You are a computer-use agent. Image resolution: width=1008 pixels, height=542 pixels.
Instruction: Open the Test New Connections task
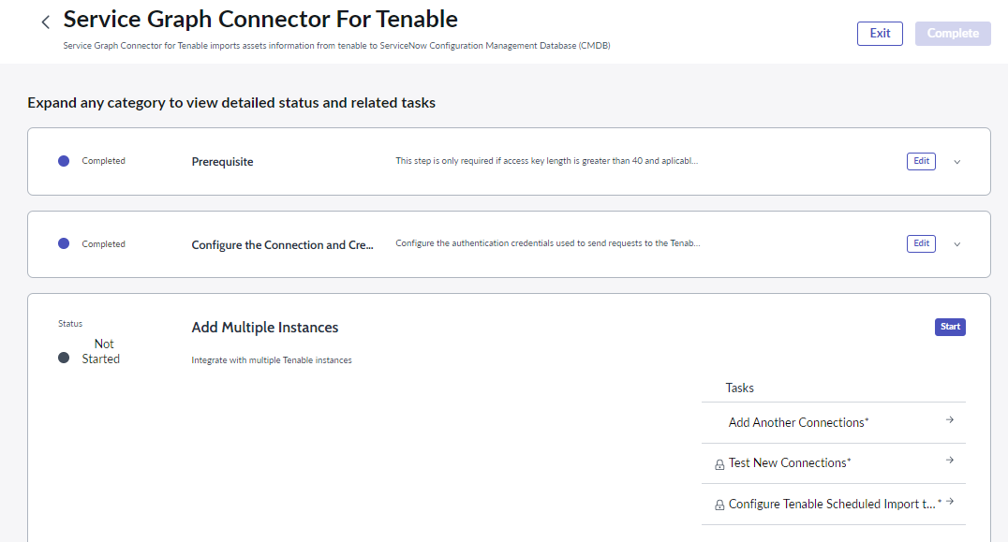(790, 463)
